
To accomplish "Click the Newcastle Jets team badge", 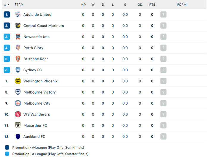I will click(18, 37).
